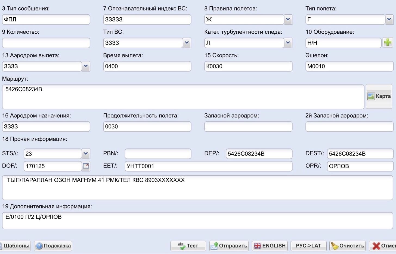The height and width of the screenshot is (254, 396).
Task: Focus the Время вылета field
Action: (x=147, y=66)
